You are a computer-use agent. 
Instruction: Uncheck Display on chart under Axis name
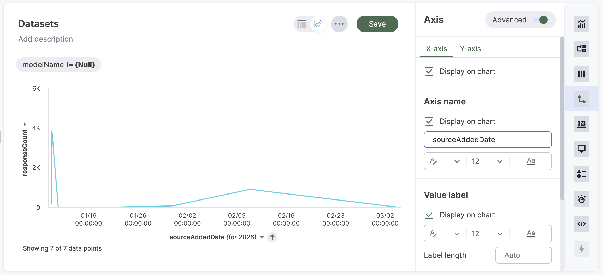[x=429, y=121]
